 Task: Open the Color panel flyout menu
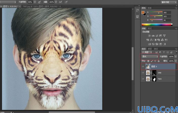pyautogui.click(x=176, y=8)
